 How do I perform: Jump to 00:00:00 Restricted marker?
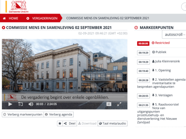pos(143,43)
